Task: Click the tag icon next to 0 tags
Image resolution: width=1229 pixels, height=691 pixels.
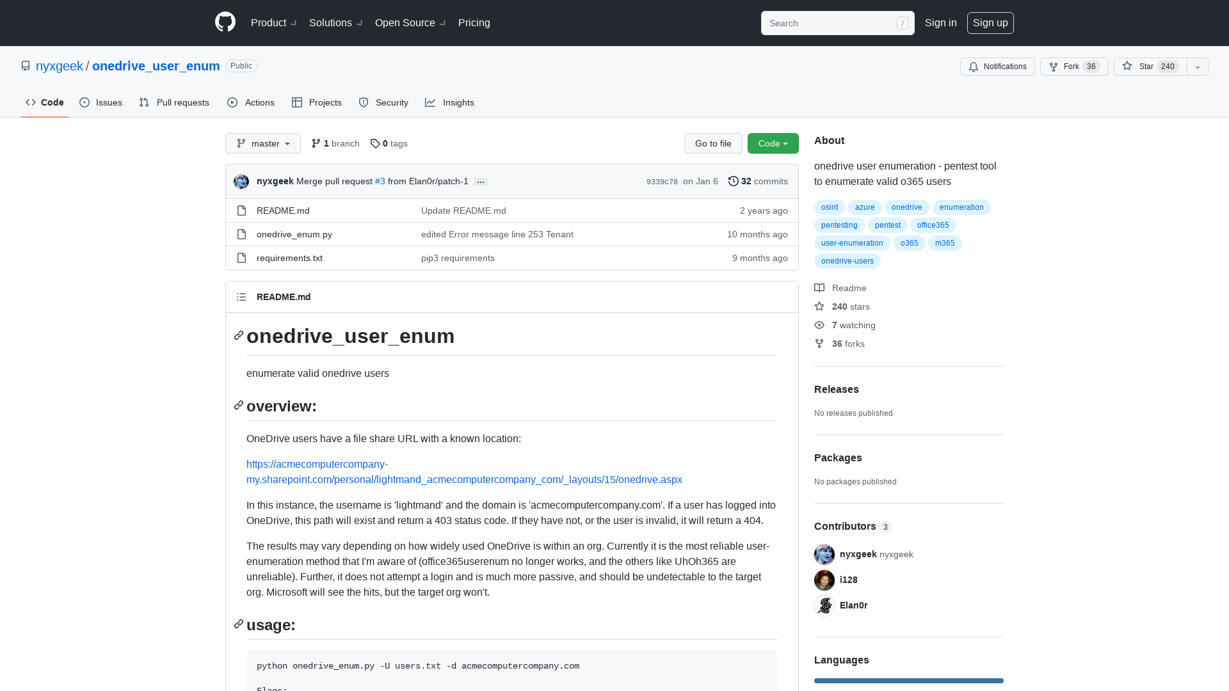Action: (x=375, y=143)
